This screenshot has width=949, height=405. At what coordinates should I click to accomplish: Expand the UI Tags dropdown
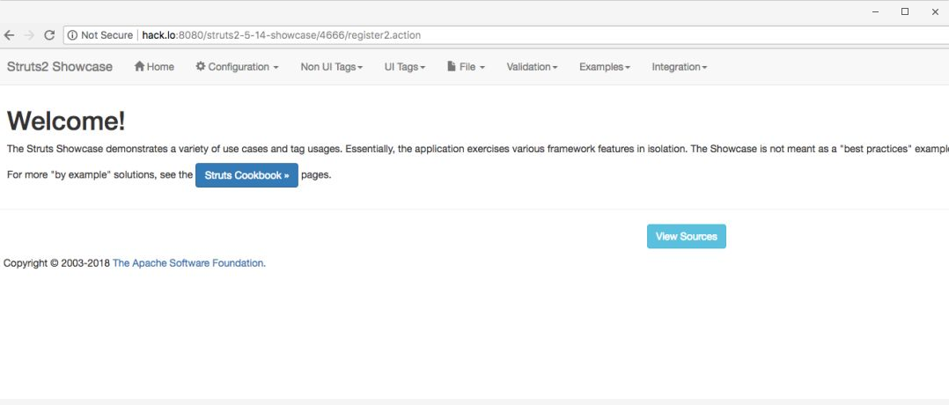coord(405,67)
